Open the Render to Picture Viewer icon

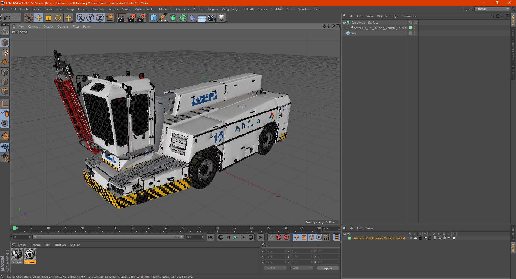point(131,18)
